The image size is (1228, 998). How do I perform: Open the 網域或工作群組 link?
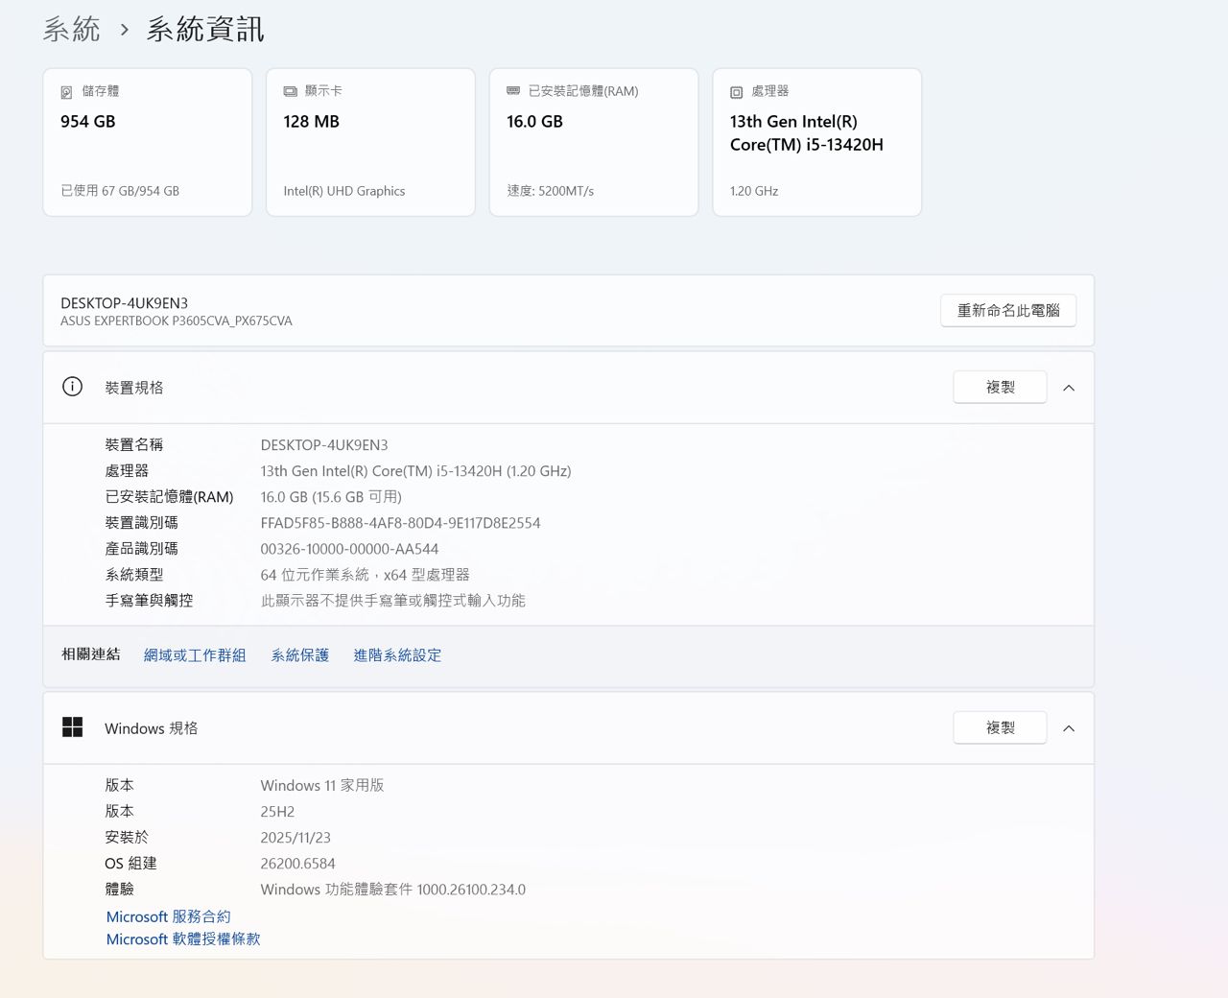(x=195, y=655)
